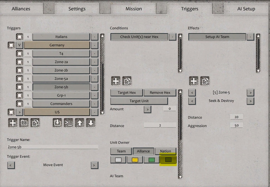Select the Commanders trigger row

pyautogui.click(x=61, y=104)
